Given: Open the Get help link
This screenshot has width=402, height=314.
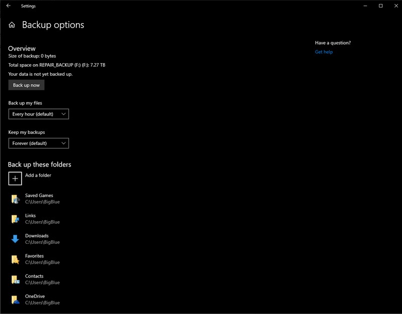Looking at the screenshot, I should 324,52.
